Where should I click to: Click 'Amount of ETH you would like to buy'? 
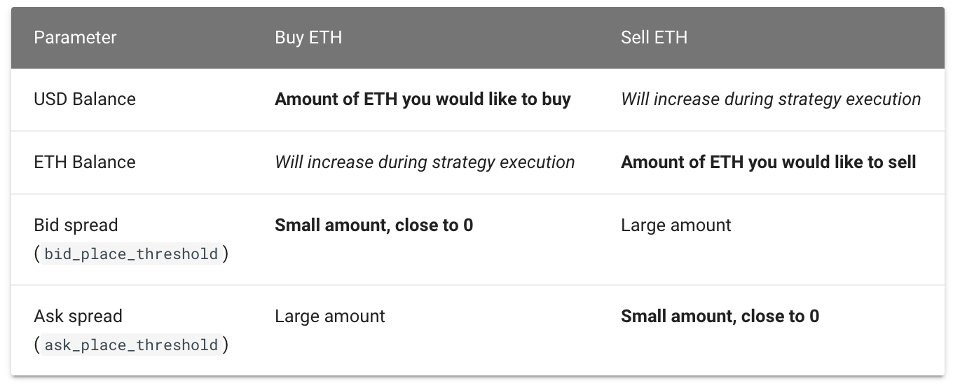423,99
